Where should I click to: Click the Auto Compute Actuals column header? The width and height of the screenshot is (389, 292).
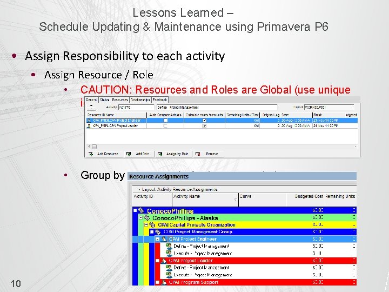pos(165,115)
